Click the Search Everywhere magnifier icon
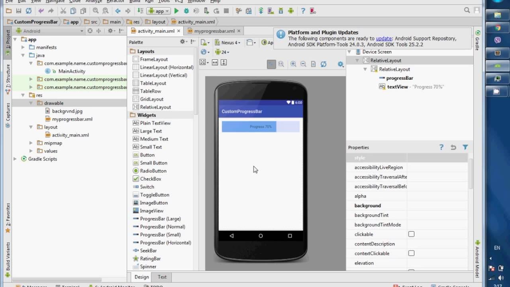Screen dimensions: 510x287 [x=467, y=11]
